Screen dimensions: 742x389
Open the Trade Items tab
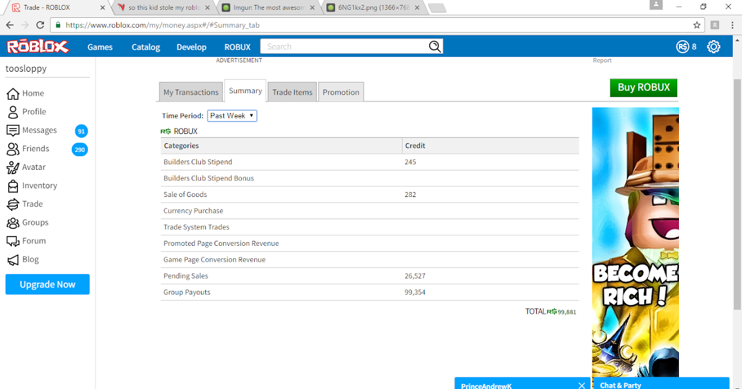point(292,92)
